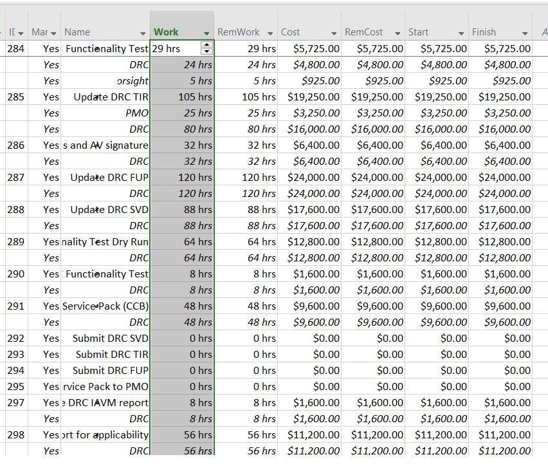The height and width of the screenshot is (466, 548).
Task: Click the Work cell showing 5 hrs
Action: coord(182,80)
